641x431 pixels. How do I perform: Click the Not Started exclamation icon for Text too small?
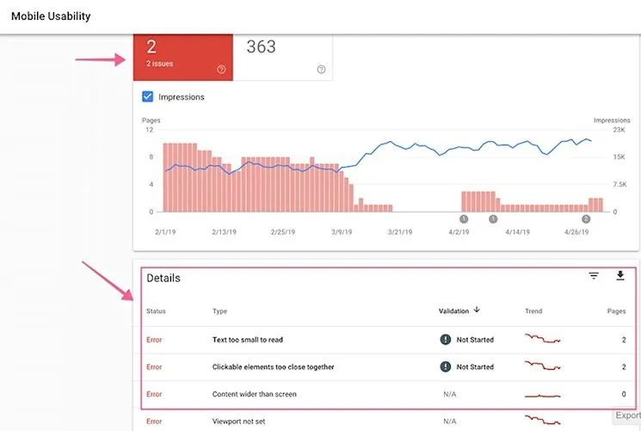point(445,340)
